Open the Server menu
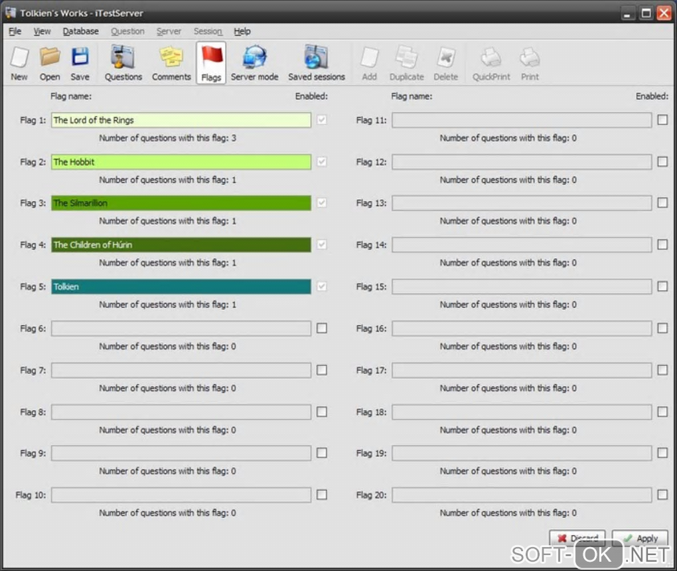This screenshot has height=571, width=677. click(169, 31)
